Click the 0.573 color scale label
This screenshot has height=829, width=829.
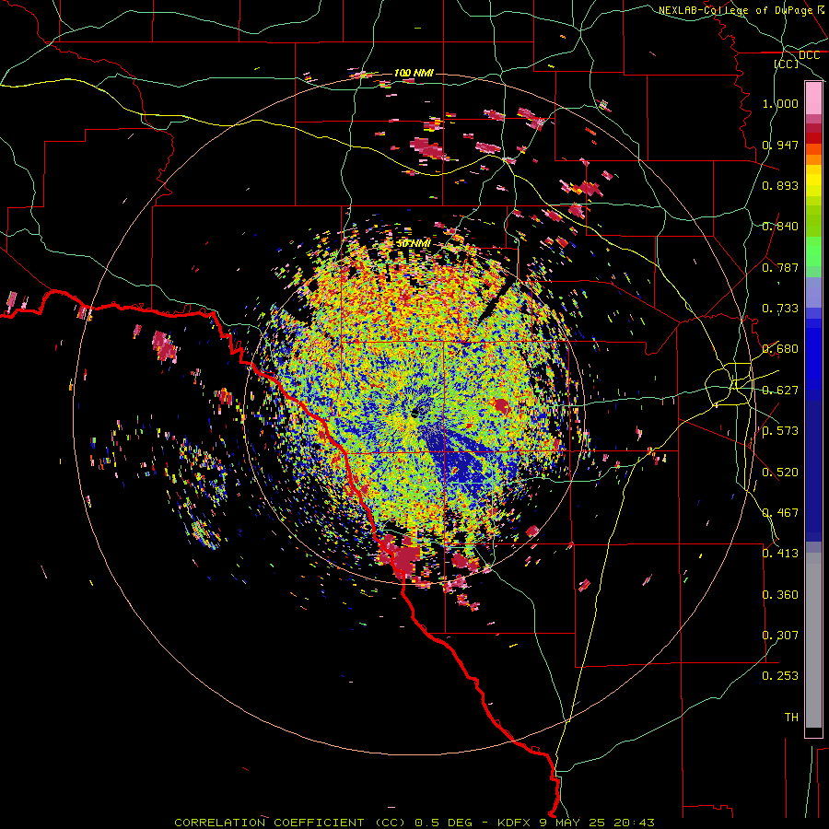(780, 431)
